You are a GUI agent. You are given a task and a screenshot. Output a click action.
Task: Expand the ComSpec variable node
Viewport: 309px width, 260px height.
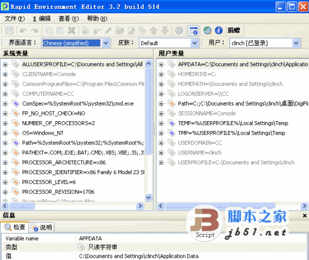point(5,103)
